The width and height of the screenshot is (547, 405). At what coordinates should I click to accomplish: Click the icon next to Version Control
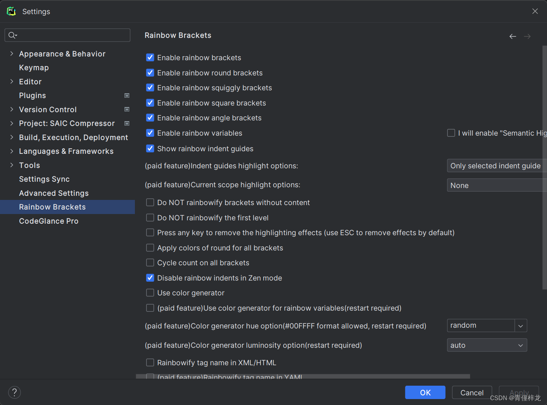tap(127, 109)
